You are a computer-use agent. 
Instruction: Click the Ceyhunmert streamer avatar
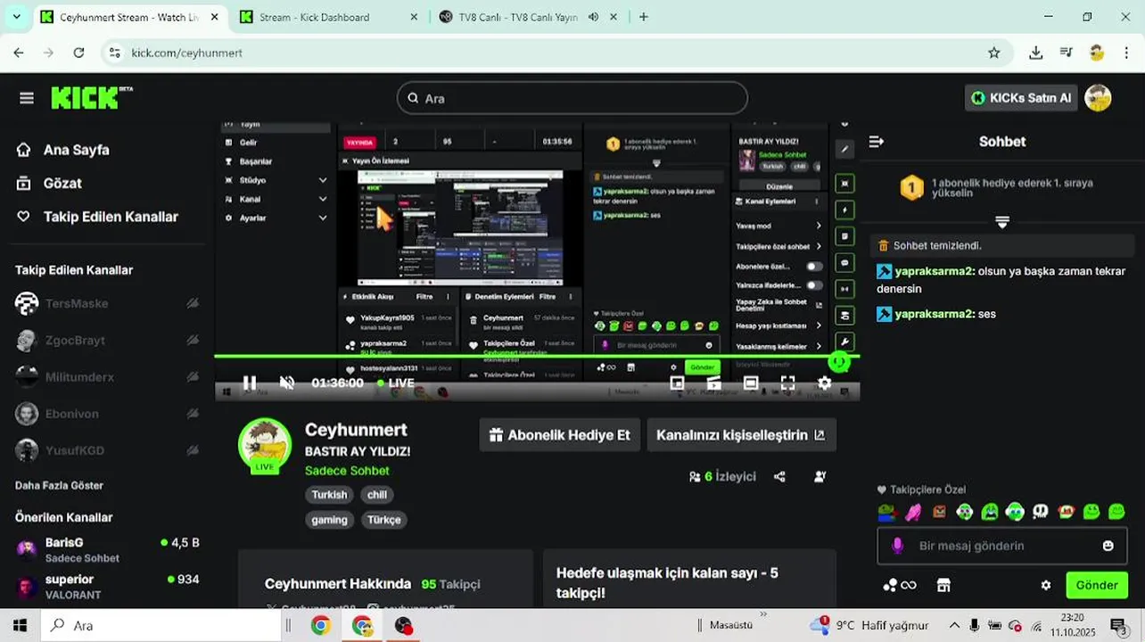point(265,445)
